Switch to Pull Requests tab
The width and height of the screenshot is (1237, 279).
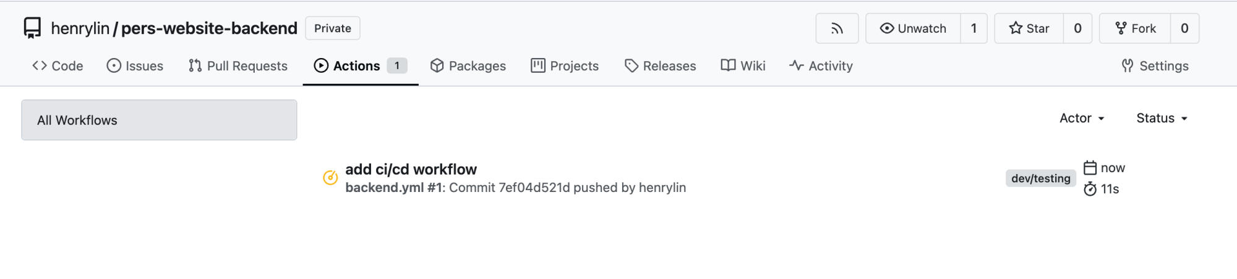point(238,66)
